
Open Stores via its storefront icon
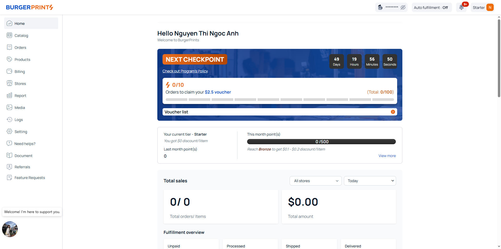tap(9, 83)
